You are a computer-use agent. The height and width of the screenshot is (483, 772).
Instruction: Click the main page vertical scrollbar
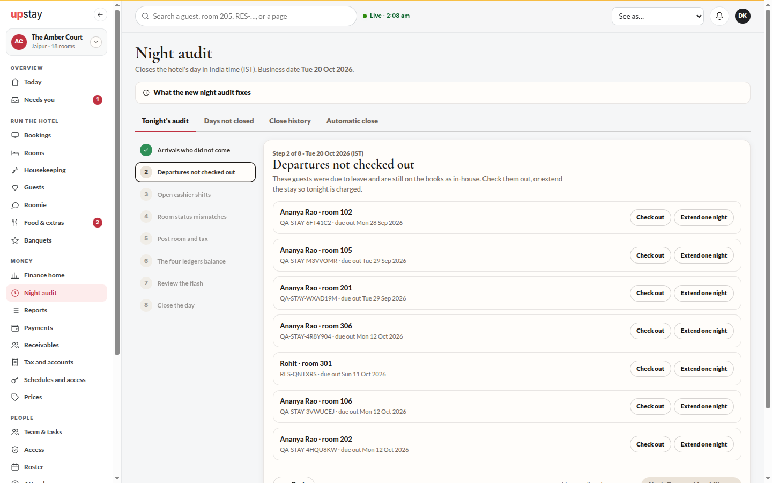tap(768, 209)
